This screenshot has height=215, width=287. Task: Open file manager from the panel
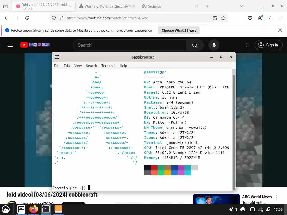tap(21, 209)
